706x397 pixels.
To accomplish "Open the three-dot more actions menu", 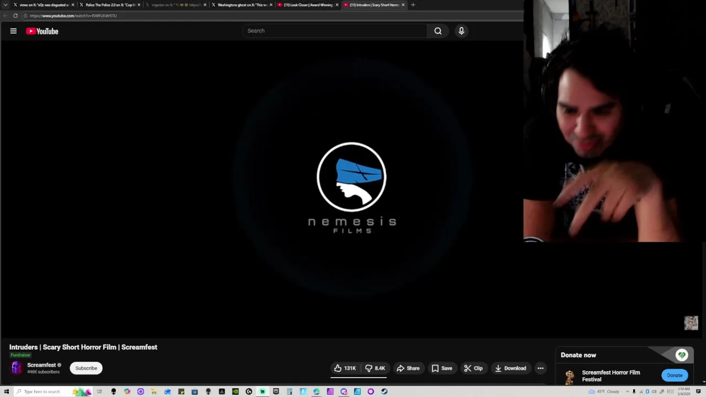I will (541, 368).
